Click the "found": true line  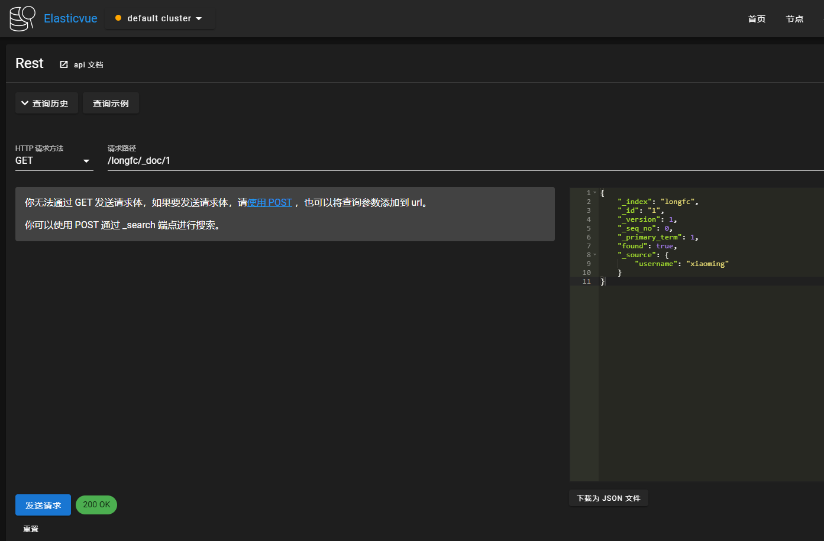(x=647, y=246)
